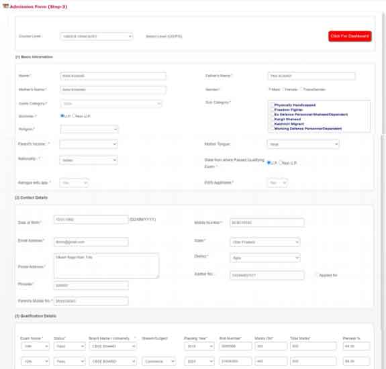Open the 12th row Status dropdown
Screen dimensions: 386x369
pos(70,362)
